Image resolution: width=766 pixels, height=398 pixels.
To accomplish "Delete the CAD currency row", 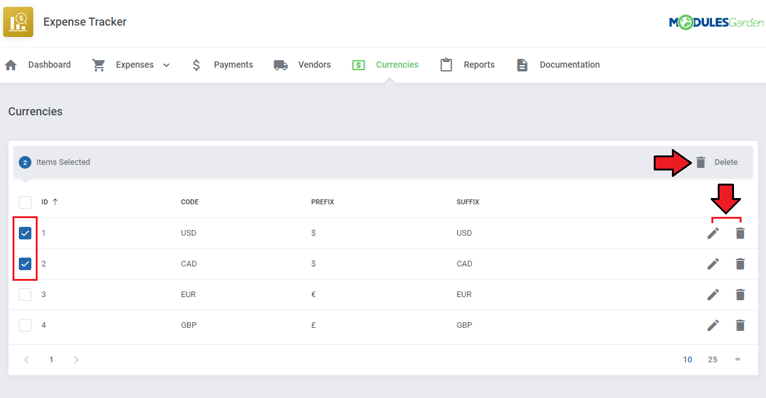I will (740, 264).
